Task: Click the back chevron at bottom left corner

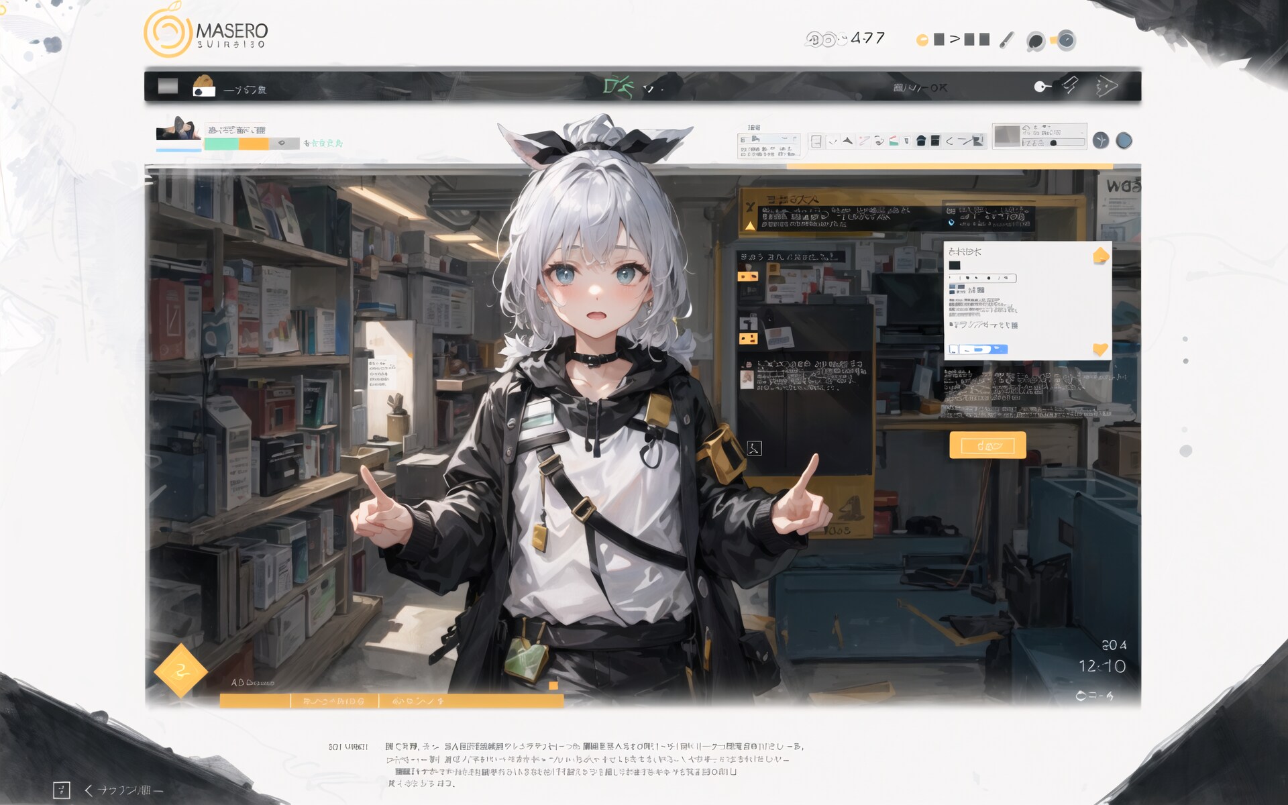Action: 89,790
